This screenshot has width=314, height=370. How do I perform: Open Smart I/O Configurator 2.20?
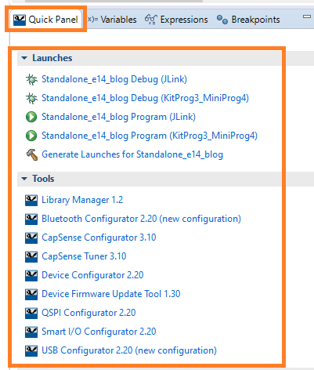(99, 332)
